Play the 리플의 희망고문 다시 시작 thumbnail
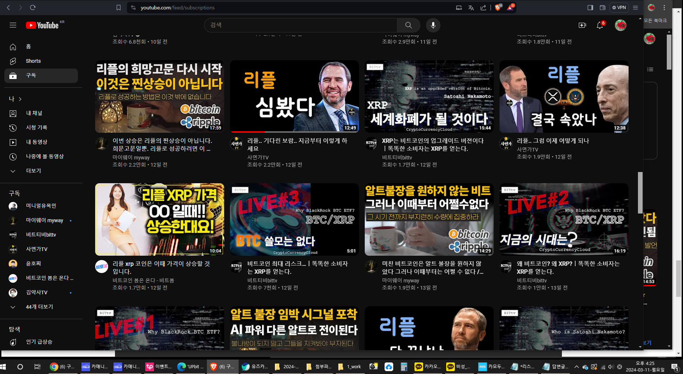This screenshot has width=683, height=374. pos(160,96)
